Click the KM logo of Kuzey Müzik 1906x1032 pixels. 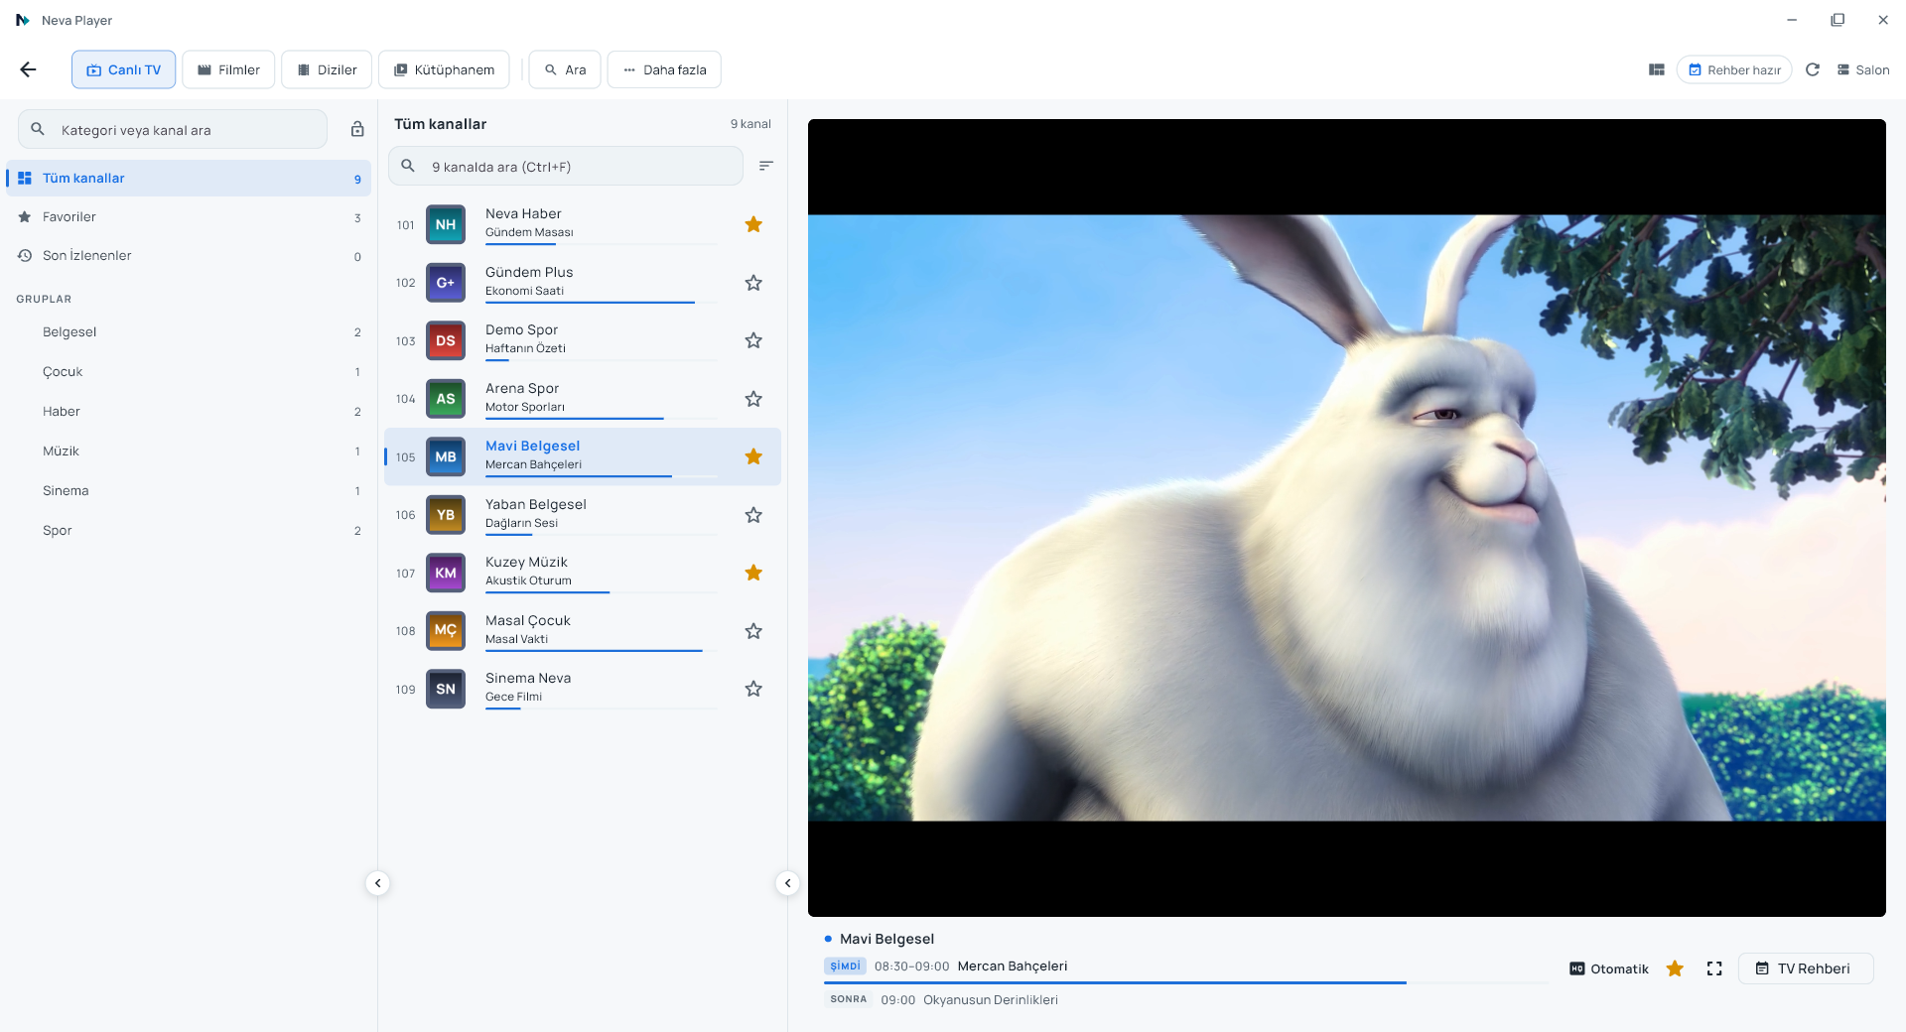(x=446, y=573)
